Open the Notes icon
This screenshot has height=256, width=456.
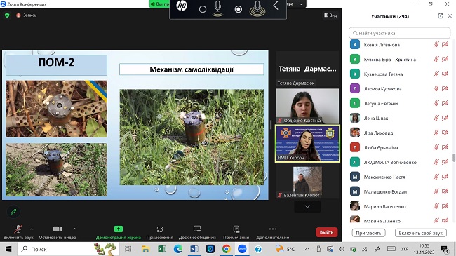coord(236,229)
